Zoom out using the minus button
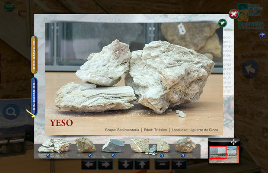 tap(162, 164)
